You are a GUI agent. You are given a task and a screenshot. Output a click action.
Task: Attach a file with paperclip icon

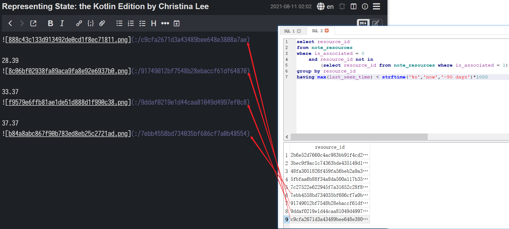tap(102, 23)
